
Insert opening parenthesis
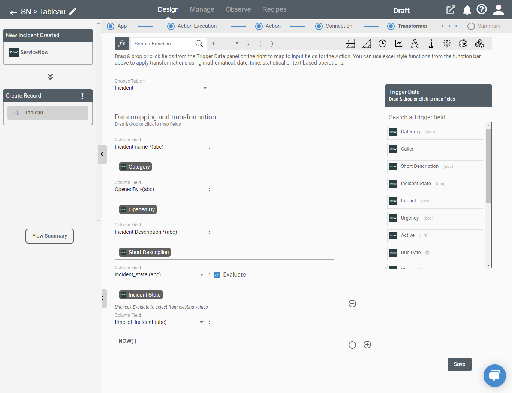[x=260, y=44]
